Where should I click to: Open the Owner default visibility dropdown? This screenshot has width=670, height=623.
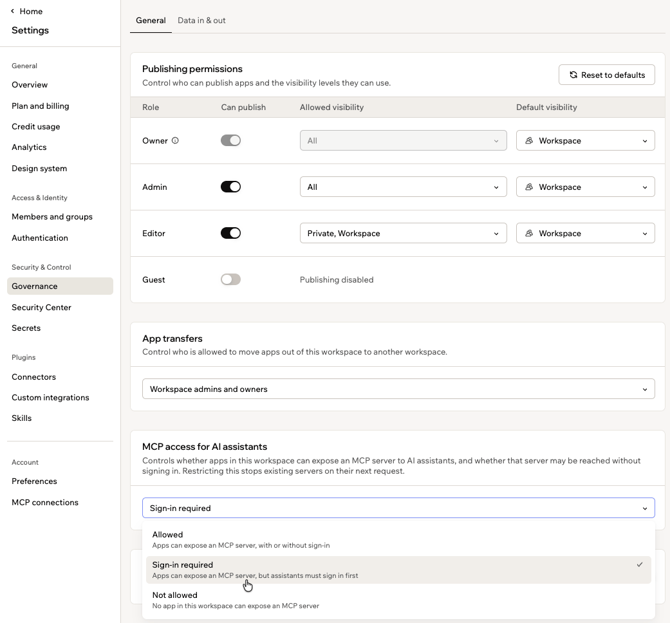click(x=586, y=140)
